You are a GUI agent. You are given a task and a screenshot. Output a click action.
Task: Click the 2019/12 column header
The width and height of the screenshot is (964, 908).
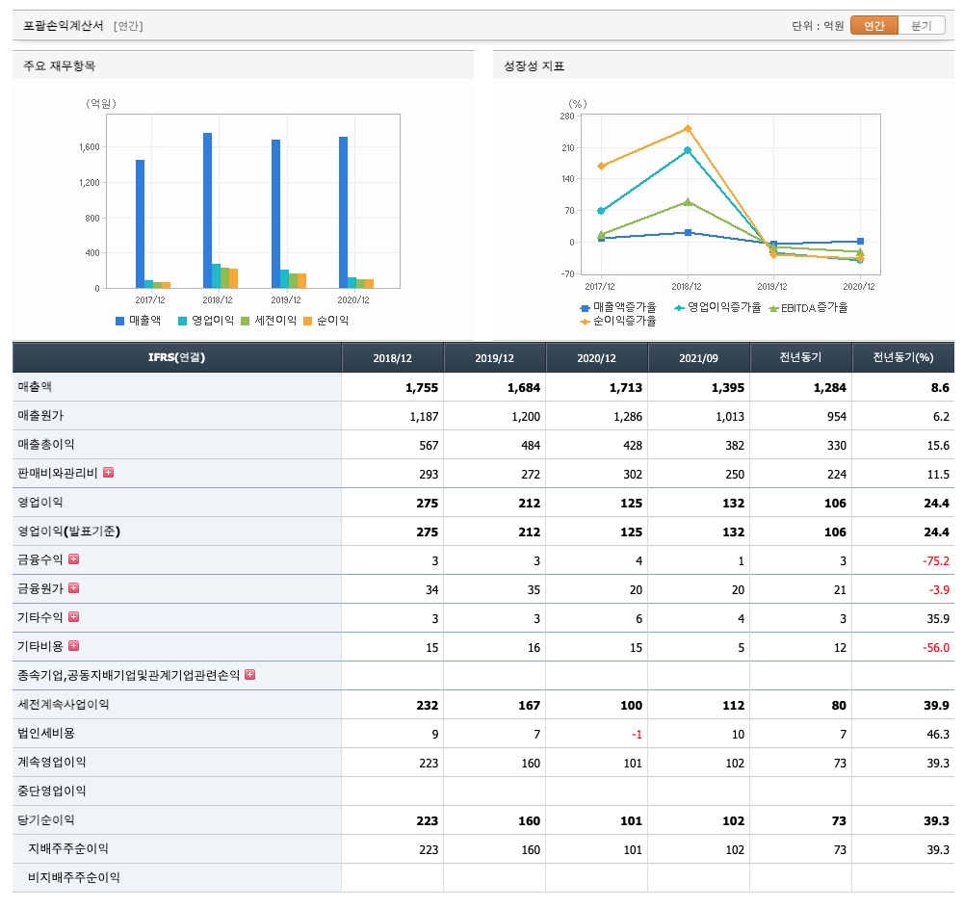[494, 358]
